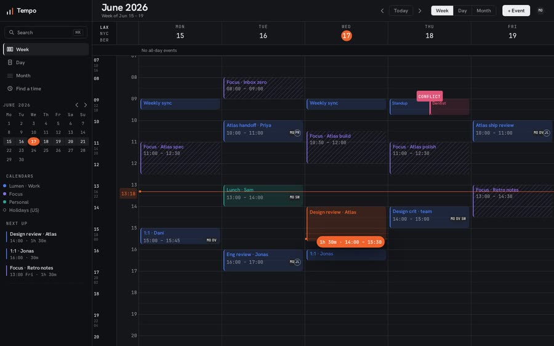Toggle the Personal calendar visibility

click(4, 202)
